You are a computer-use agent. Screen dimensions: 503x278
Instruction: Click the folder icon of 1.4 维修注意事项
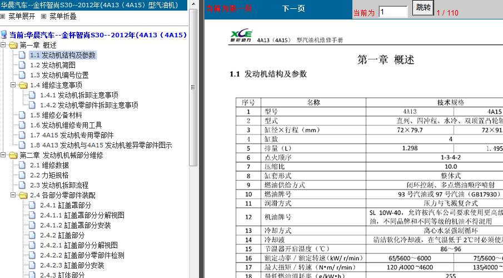coord(23,85)
